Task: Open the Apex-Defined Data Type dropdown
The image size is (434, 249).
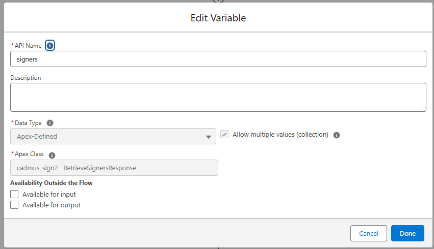Action: point(113,136)
